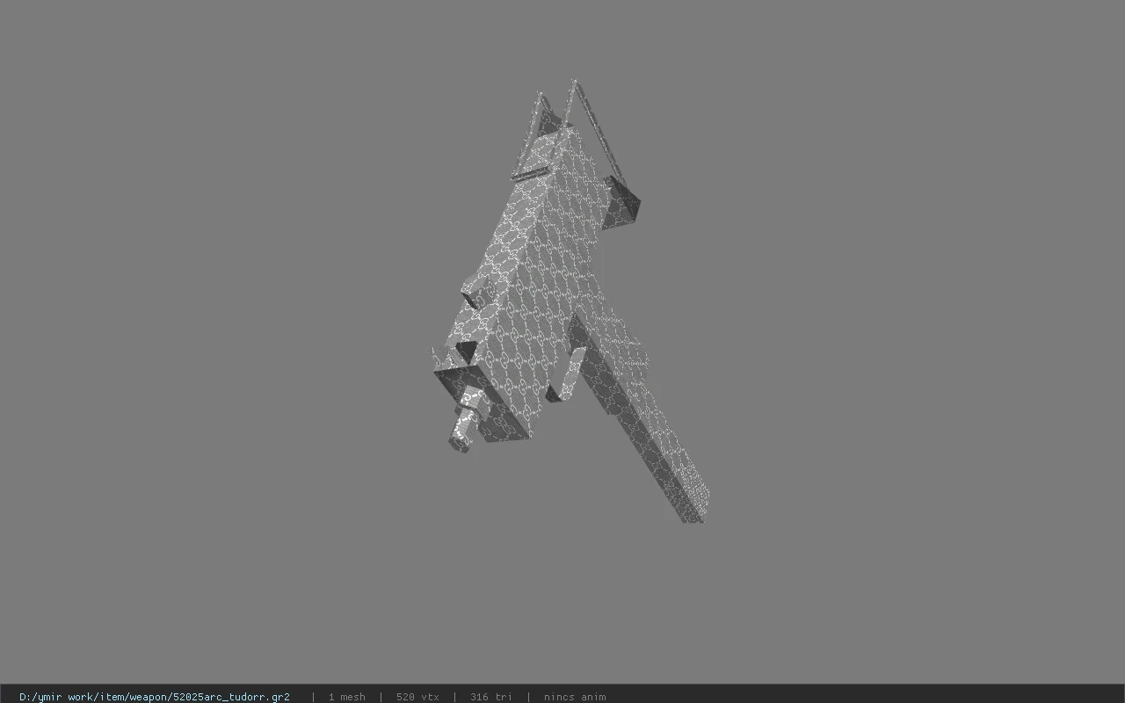Click the 'nincs anim' animation status
This screenshot has height=703, width=1125.
click(x=574, y=697)
